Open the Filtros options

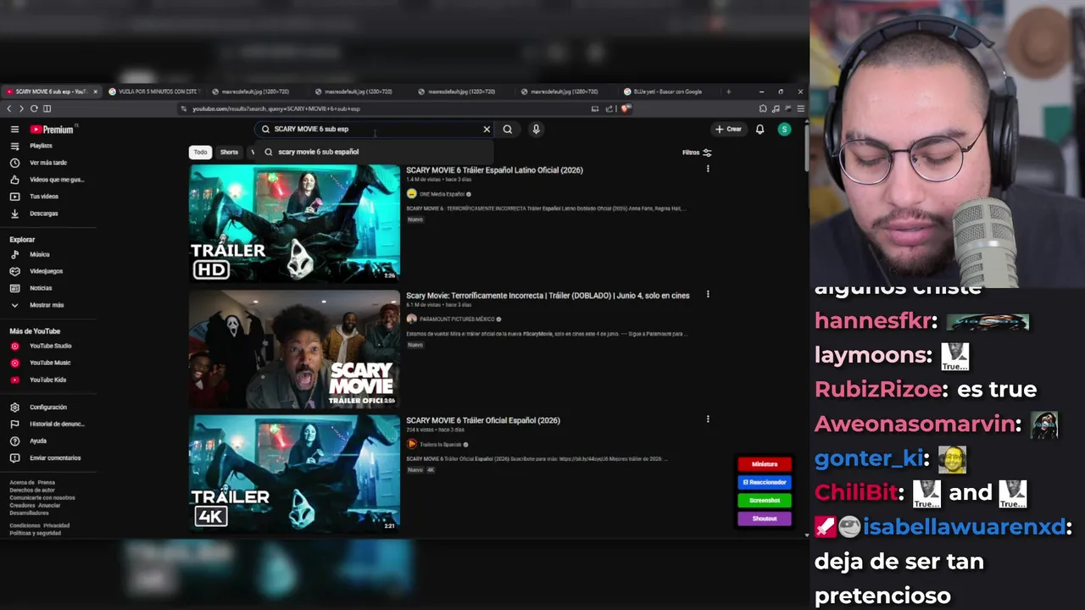[x=697, y=152]
